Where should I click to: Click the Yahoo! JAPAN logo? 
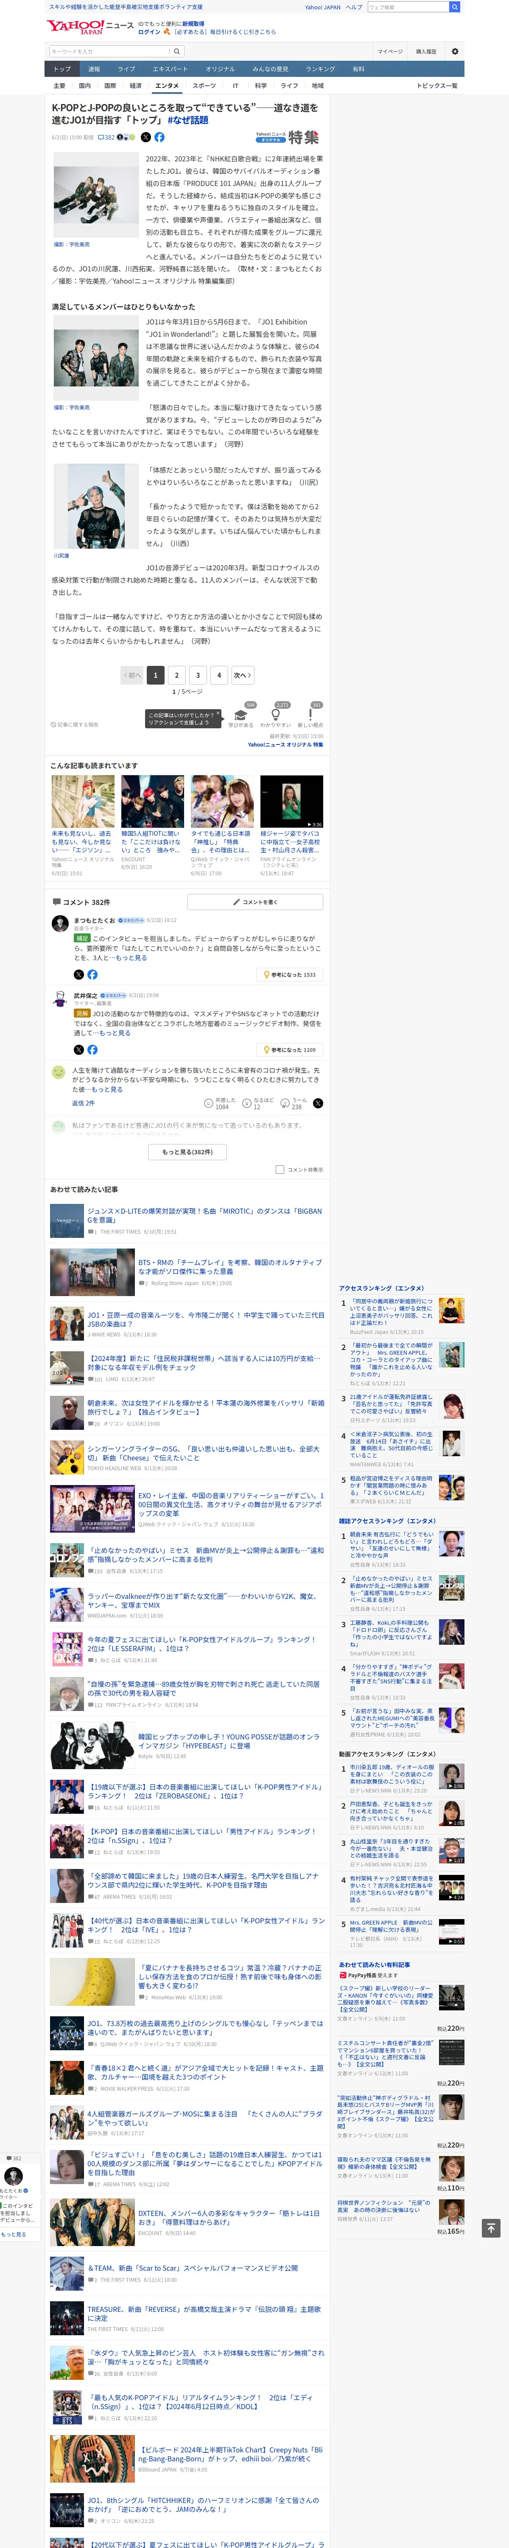click(75, 27)
